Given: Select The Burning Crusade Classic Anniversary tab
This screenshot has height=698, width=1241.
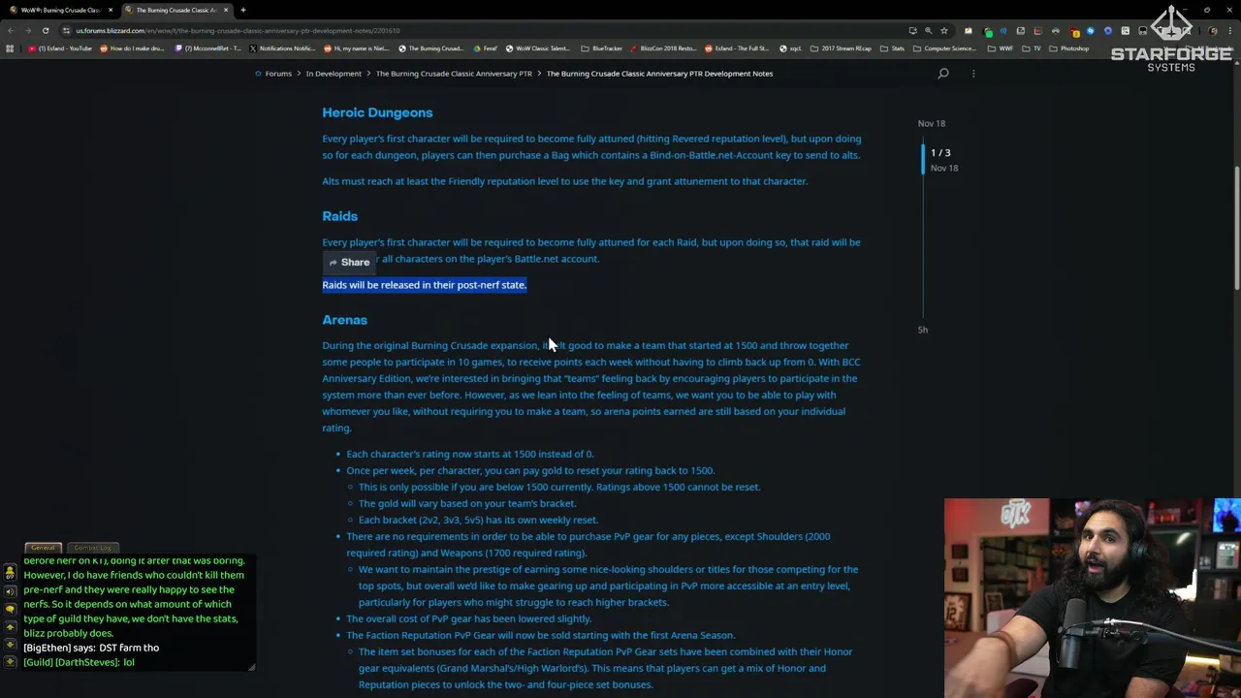Looking at the screenshot, I should click(175, 10).
